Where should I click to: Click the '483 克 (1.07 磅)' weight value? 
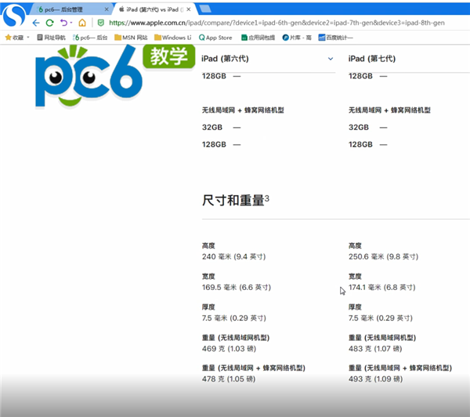375,349
